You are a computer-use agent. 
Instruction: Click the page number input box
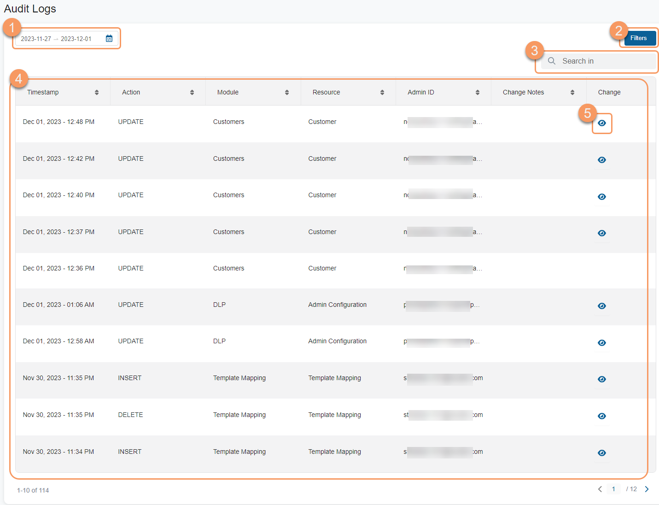pos(613,489)
